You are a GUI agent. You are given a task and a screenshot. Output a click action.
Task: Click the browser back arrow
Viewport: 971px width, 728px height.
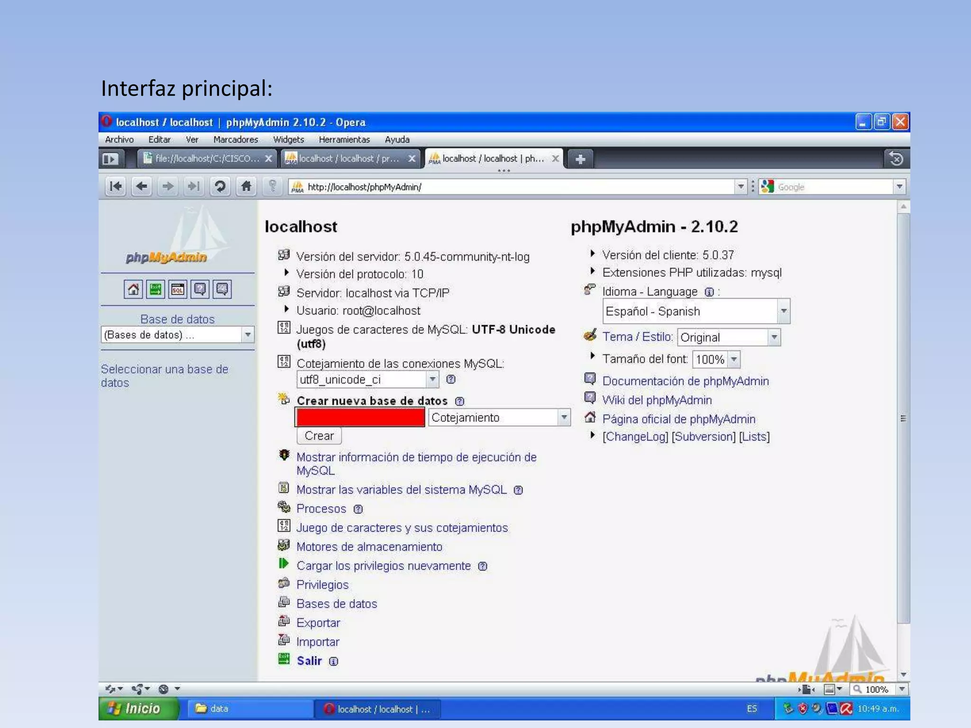coord(141,186)
